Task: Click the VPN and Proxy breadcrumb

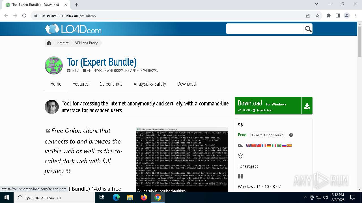Action: [x=86, y=43]
